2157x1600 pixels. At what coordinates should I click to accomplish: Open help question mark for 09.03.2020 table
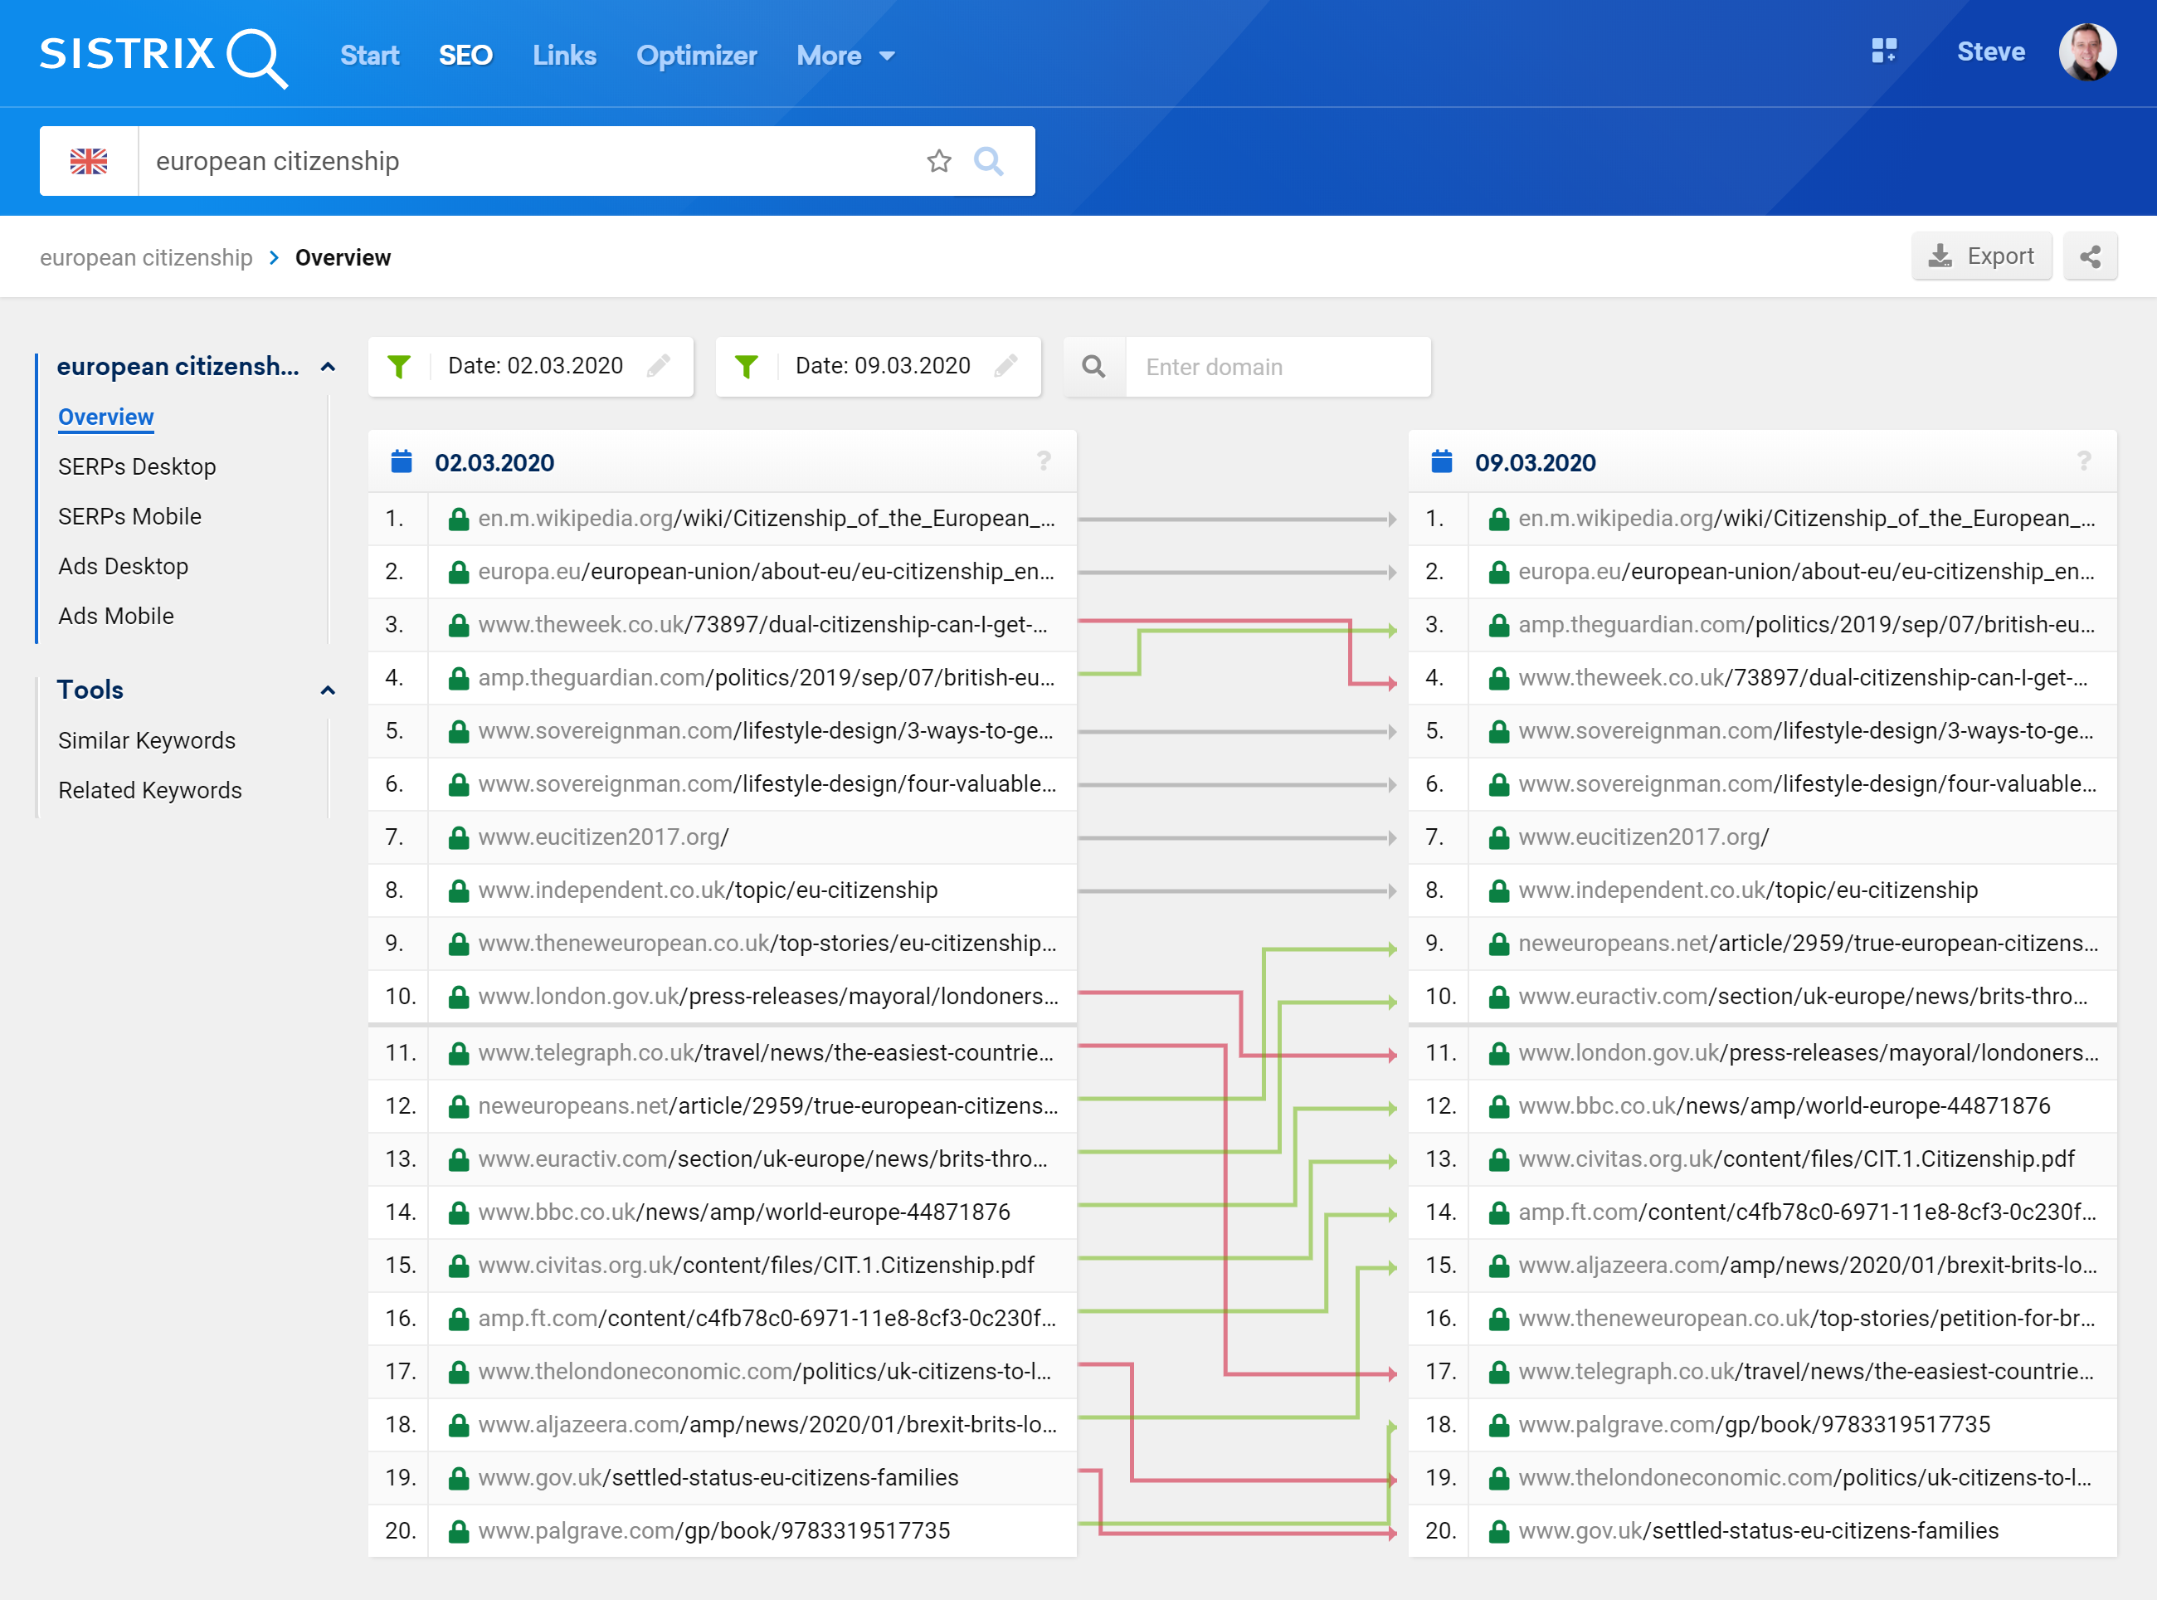2083,462
